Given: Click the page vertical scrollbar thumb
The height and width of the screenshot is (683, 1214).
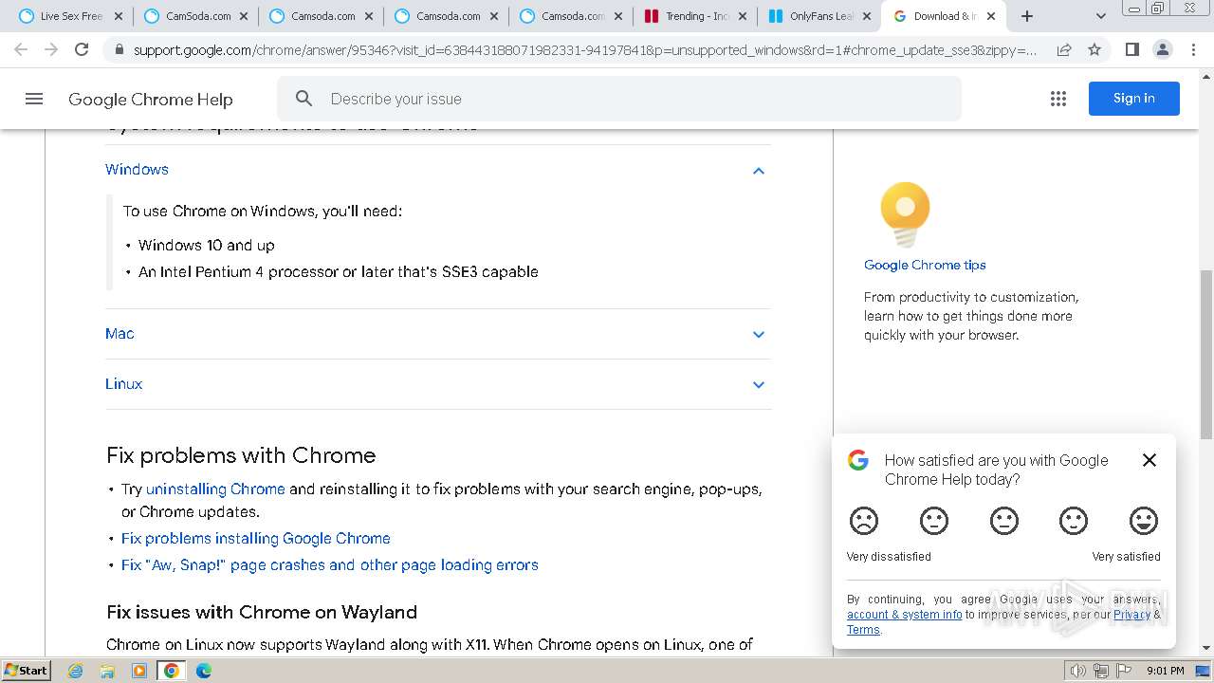Looking at the screenshot, I should point(1206,356).
